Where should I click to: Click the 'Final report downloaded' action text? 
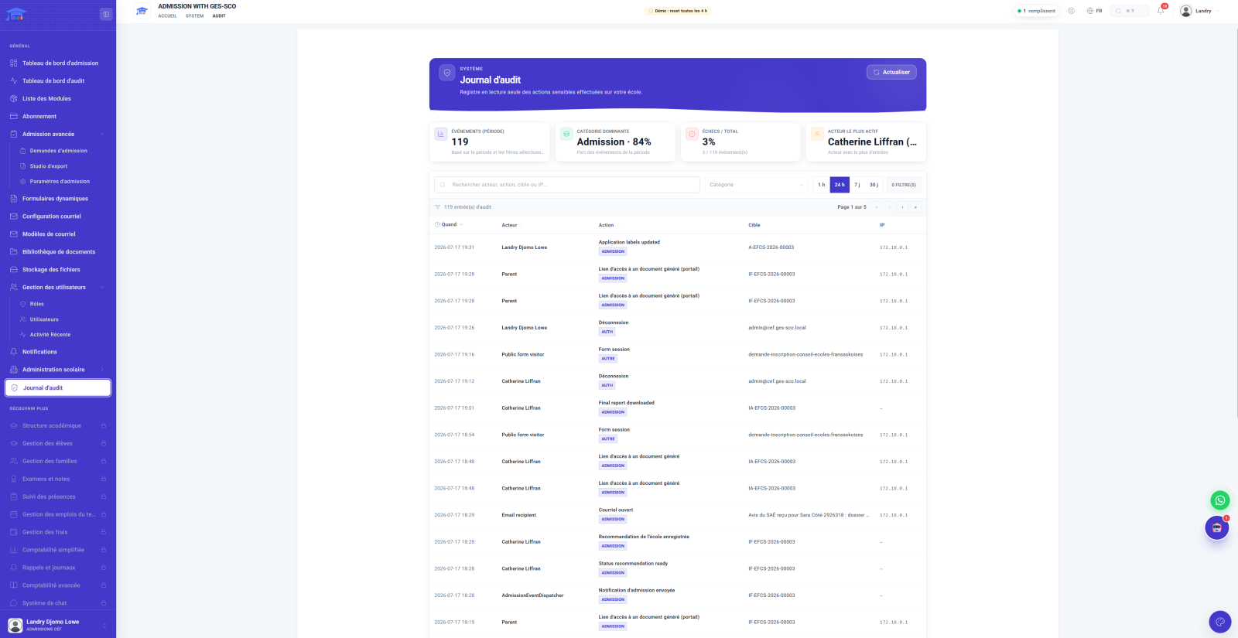pos(626,403)
